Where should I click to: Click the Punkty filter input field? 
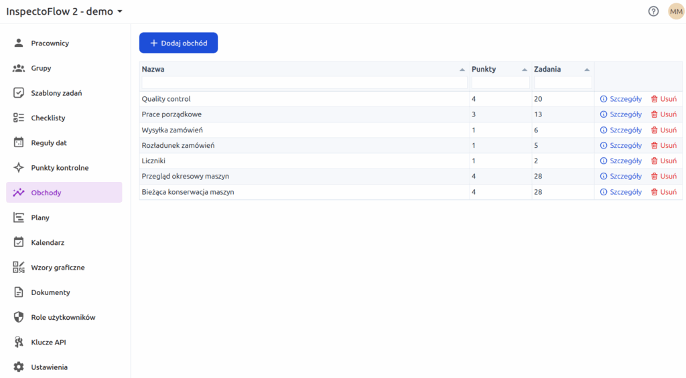click(x=500, y=83)
